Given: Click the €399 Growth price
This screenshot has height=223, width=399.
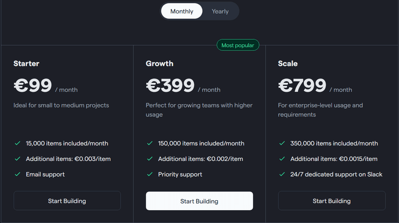Looking at the screenshot, I should 170,85.
